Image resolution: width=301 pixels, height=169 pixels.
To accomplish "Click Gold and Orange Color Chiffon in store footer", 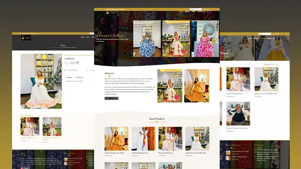I will tap(240, 151).
